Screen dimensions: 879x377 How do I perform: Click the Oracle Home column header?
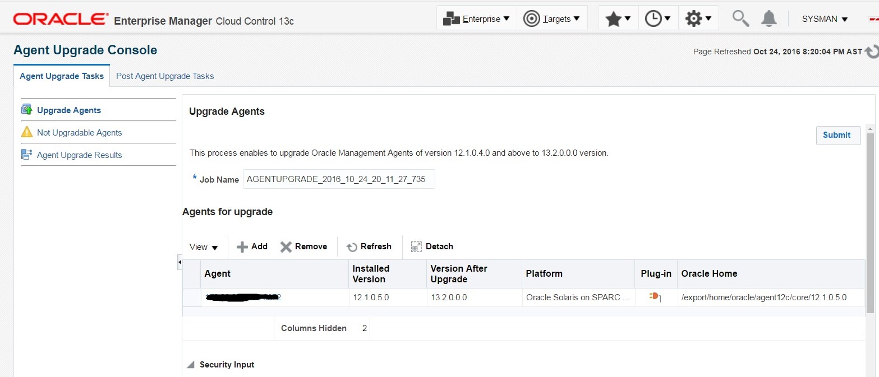coord(771,274)
